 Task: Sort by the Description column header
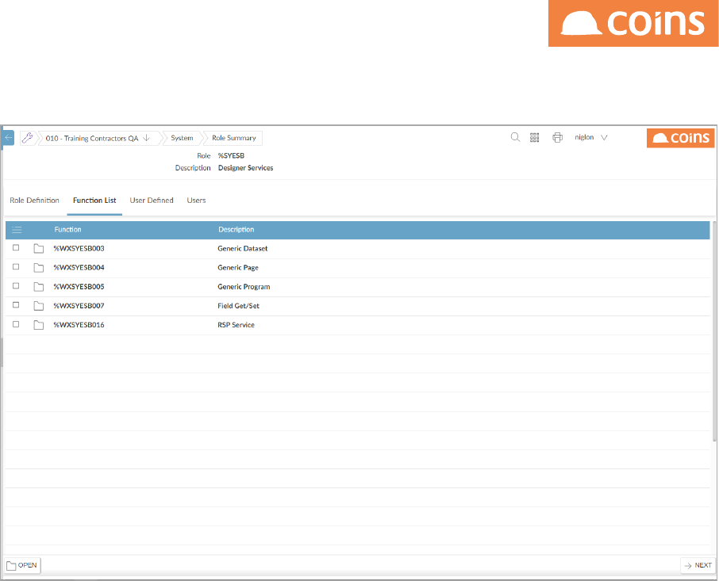tap(236, 230)
